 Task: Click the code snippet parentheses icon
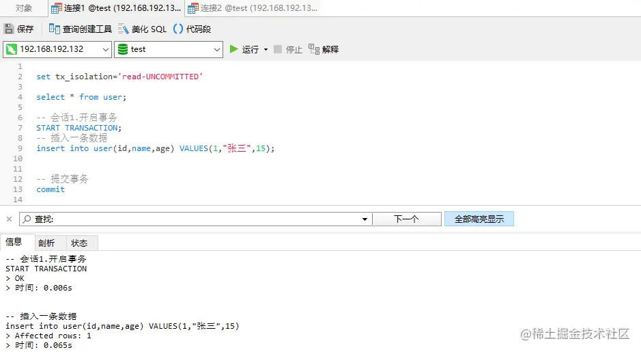coord(178,29)
